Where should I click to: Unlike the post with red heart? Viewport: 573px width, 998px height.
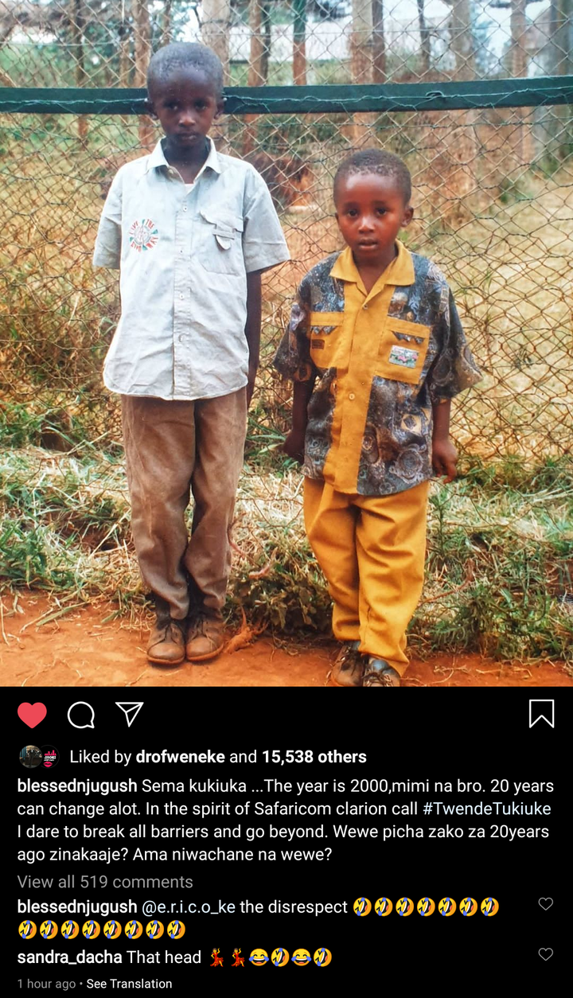32,715
